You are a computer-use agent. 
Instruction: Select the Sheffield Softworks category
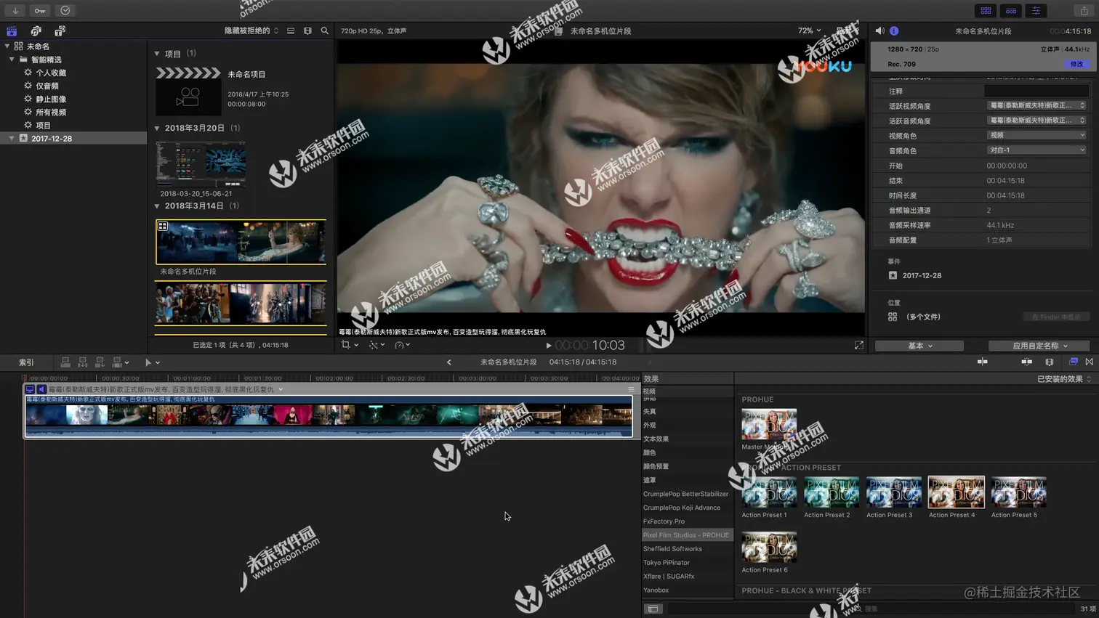pos(672,549)
